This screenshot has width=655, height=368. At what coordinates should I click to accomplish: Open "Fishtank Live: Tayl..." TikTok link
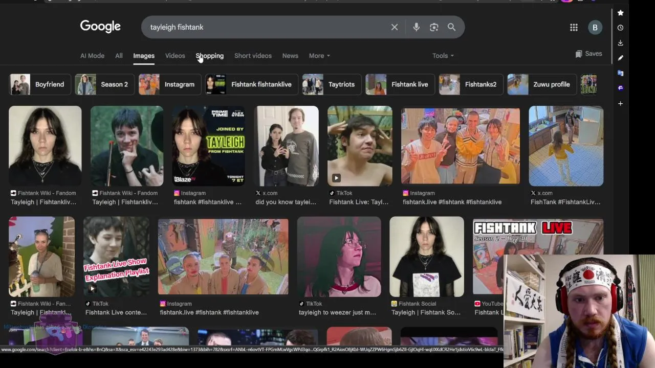pos(359,202)
